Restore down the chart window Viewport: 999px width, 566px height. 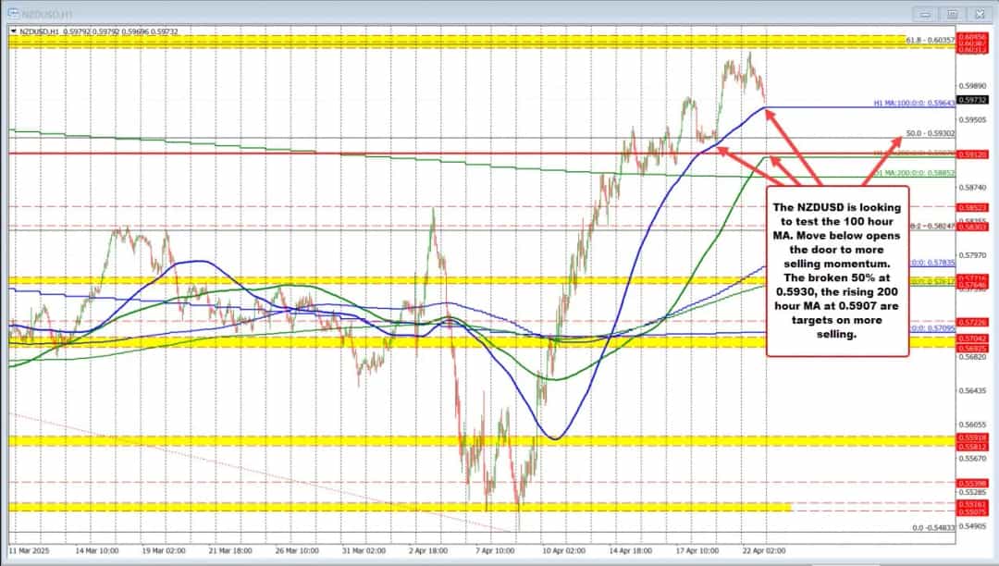point(950,15)
